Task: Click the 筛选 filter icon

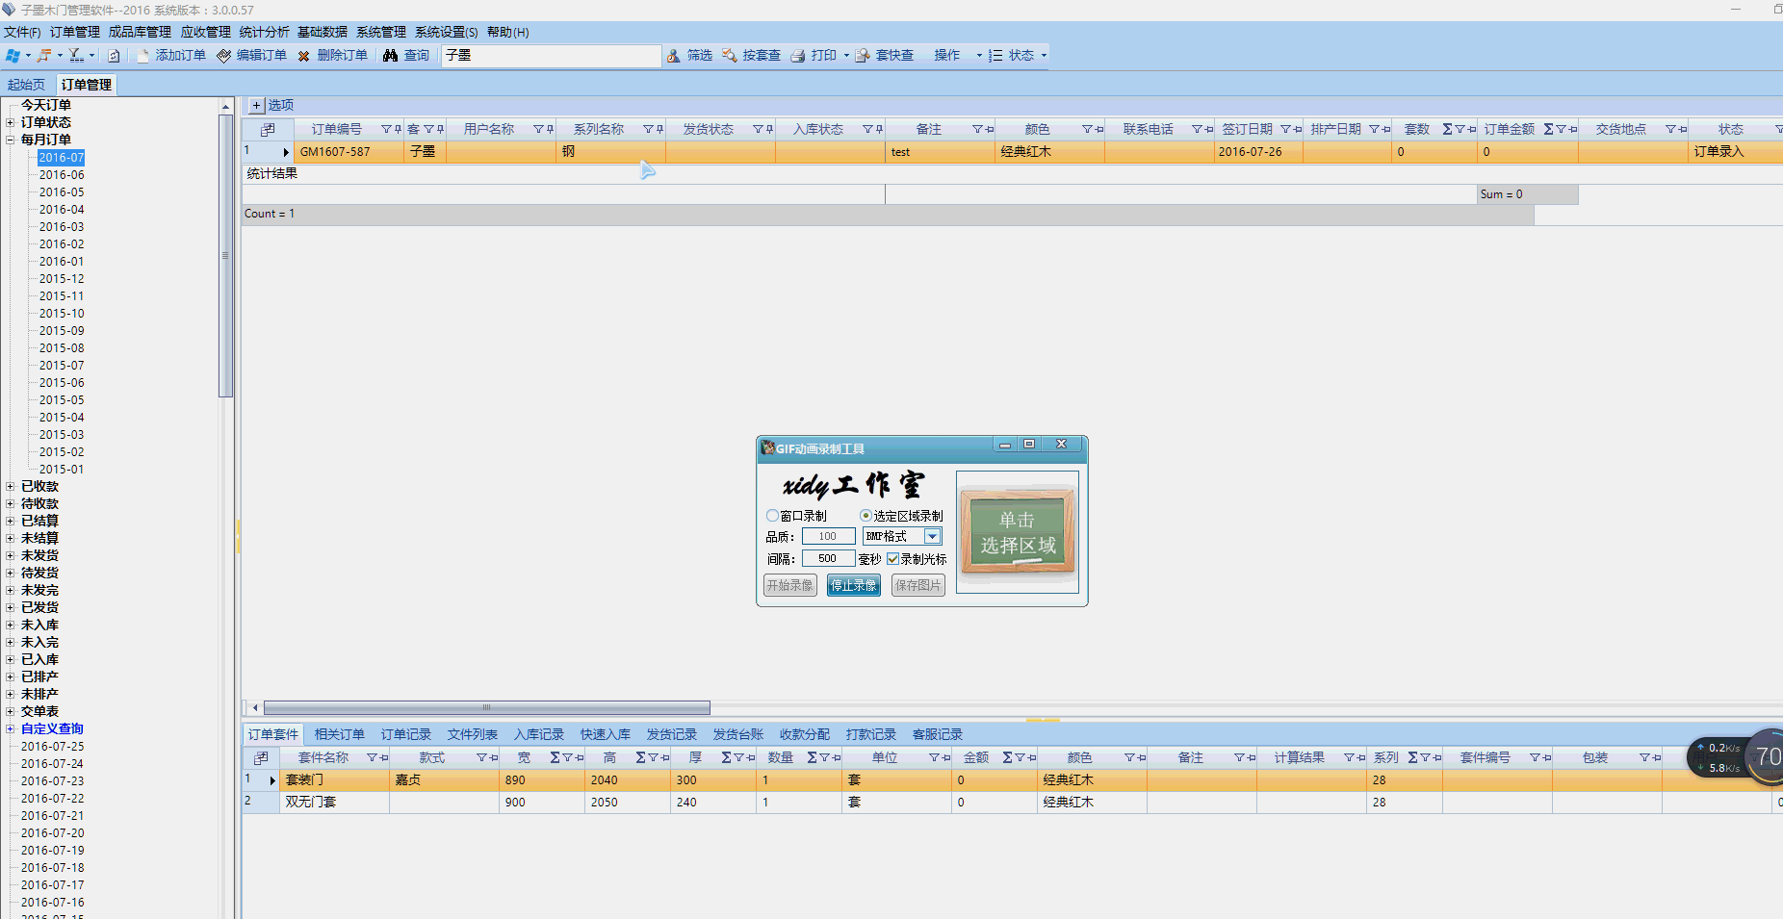Action: 674,56
